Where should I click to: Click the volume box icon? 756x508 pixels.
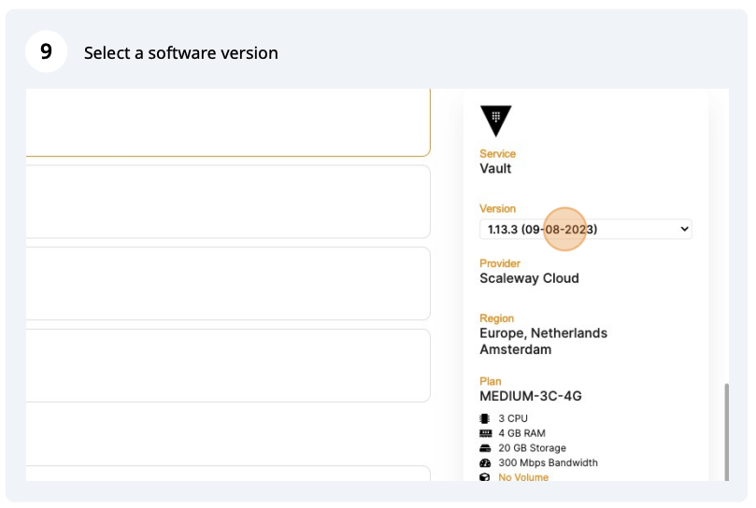[485, 477]
